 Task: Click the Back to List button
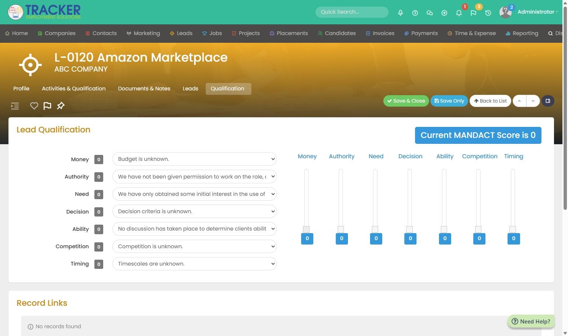coord(490,101)
